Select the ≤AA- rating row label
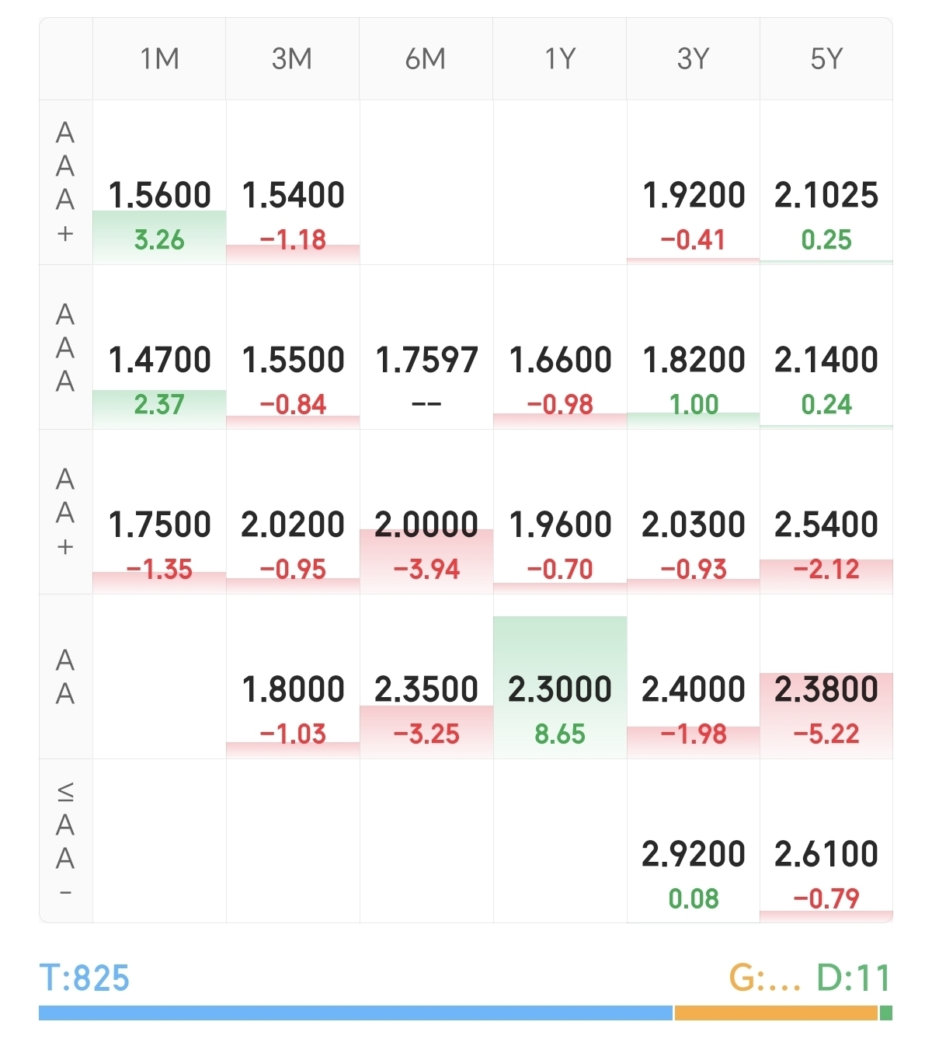 tap(65, 842)
